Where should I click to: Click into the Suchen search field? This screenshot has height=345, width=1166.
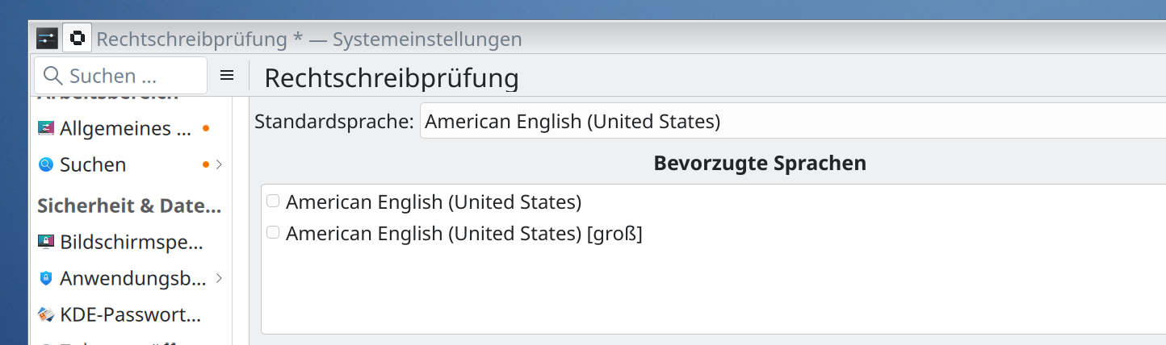129,76
